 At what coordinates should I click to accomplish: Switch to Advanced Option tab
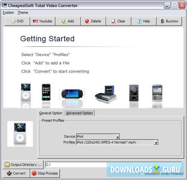click(79, 113)
